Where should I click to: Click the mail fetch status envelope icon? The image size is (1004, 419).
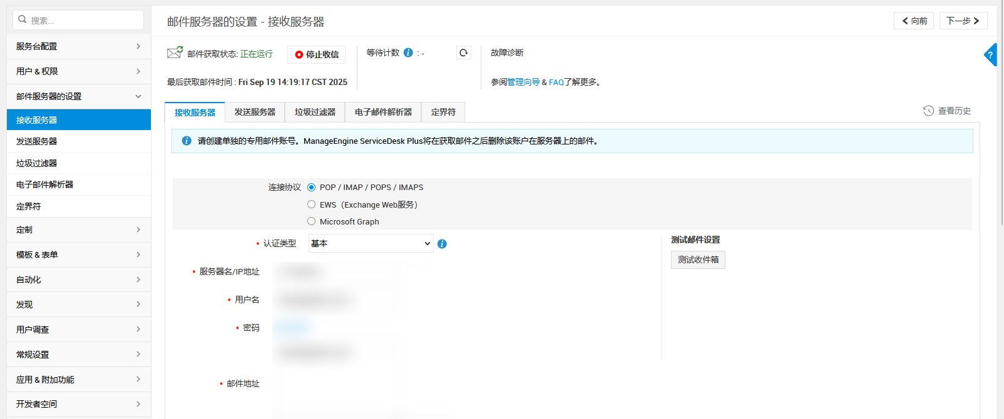click(x=175, y=53)
